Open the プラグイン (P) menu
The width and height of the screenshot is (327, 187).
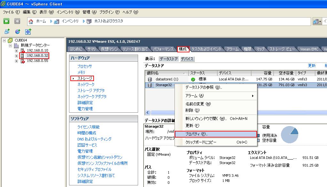[x=109, y=12]
